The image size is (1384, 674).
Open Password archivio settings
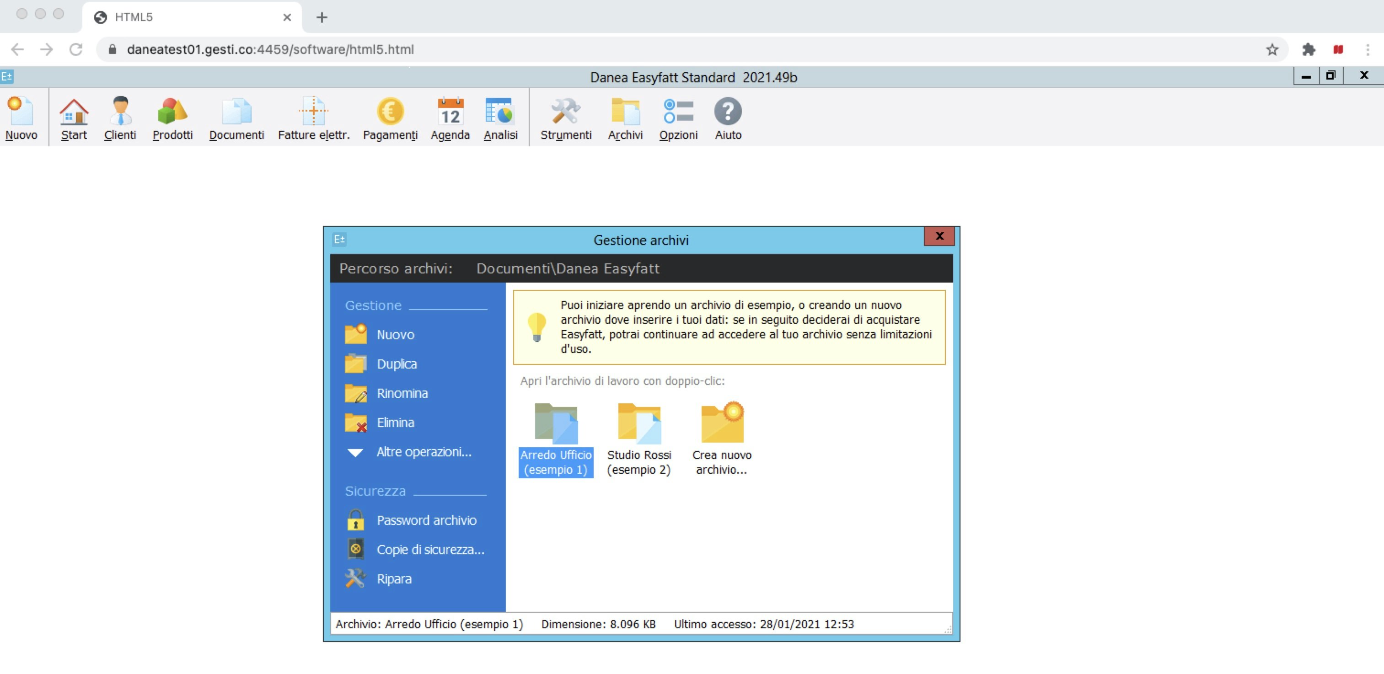click(x=426, y=520)
